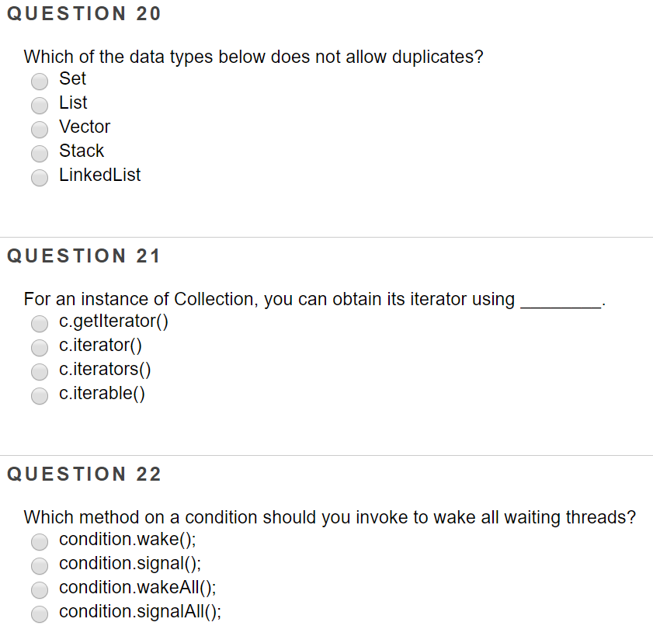
Task: Mark LinkedList as the answer
Action: tap(40, 176)
